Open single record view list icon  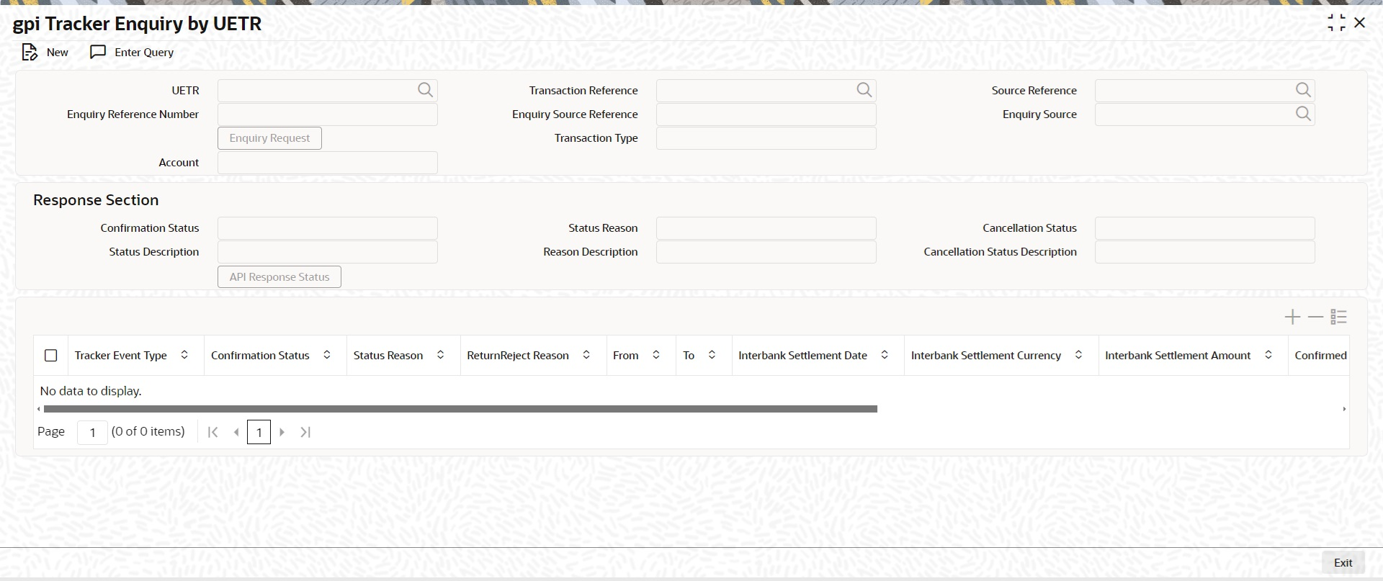tap(1338, 317)
